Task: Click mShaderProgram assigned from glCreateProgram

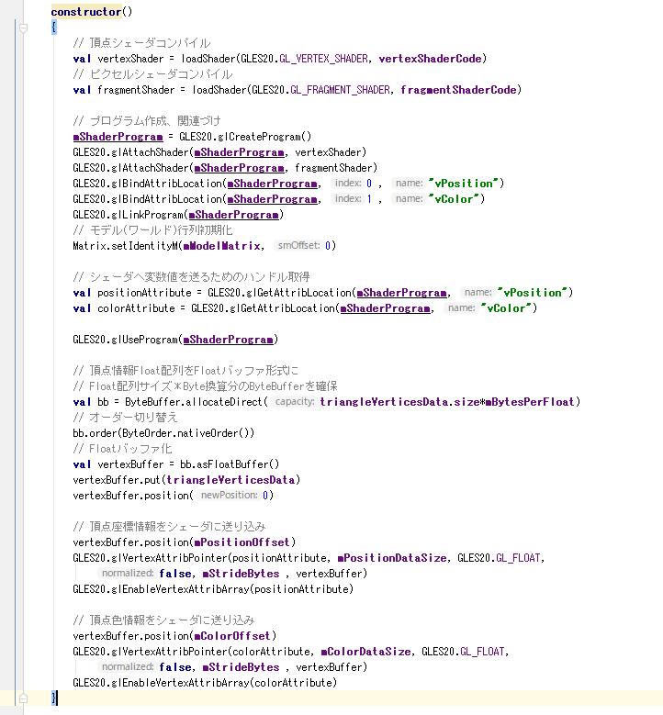Action: (x=118, y=137)
